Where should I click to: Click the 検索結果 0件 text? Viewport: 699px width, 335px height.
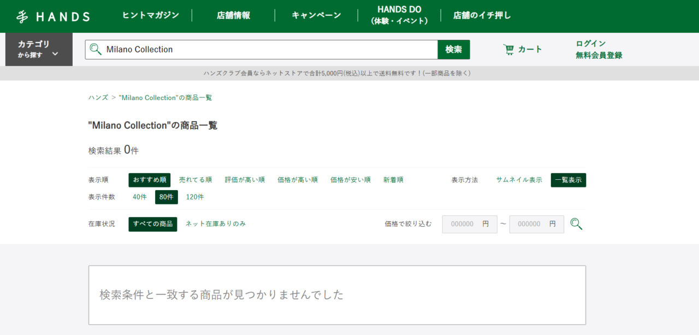(x=114, y=150)
